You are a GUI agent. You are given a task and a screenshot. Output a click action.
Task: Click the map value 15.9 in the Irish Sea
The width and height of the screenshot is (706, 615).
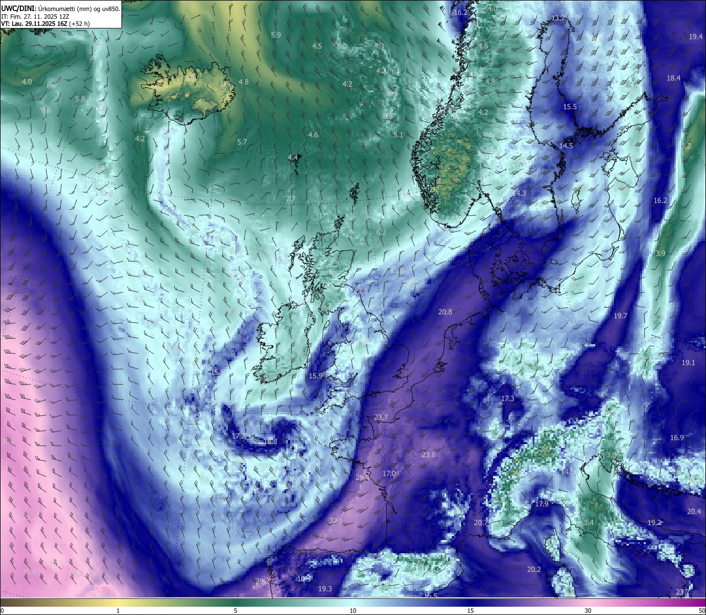(x=315, y=376)
